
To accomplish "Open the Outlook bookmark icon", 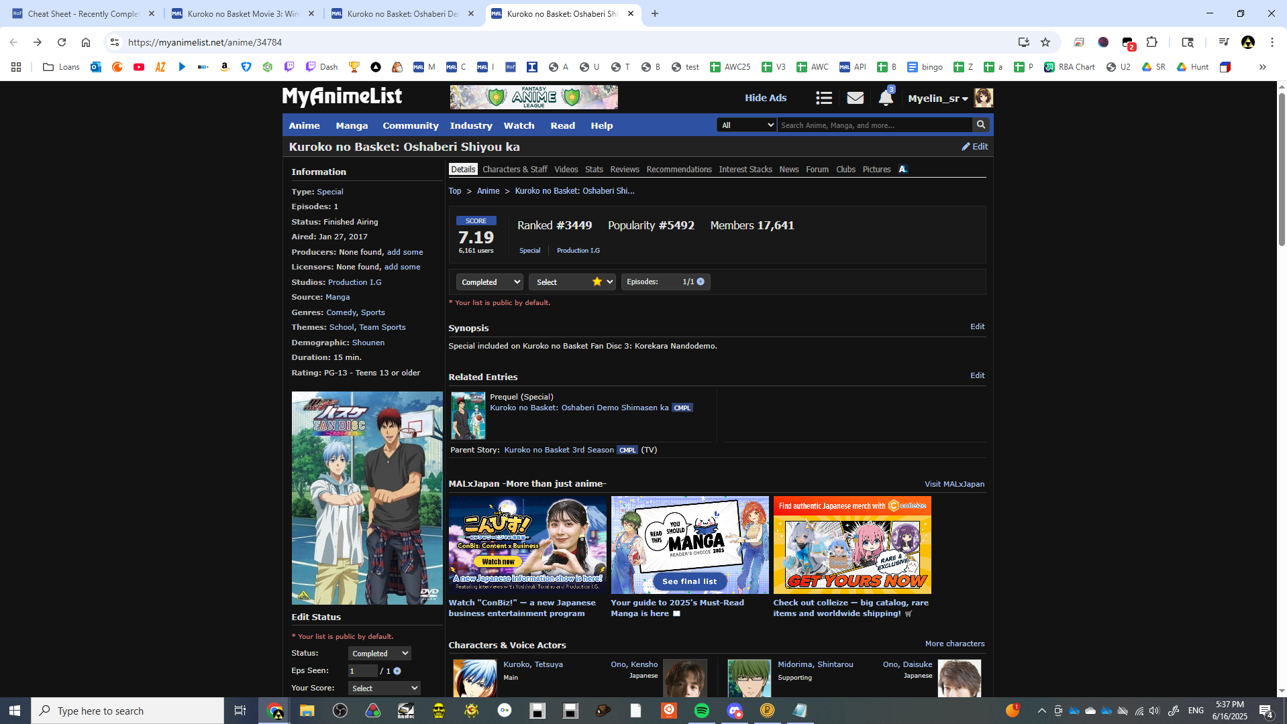I will pos(96,67).
